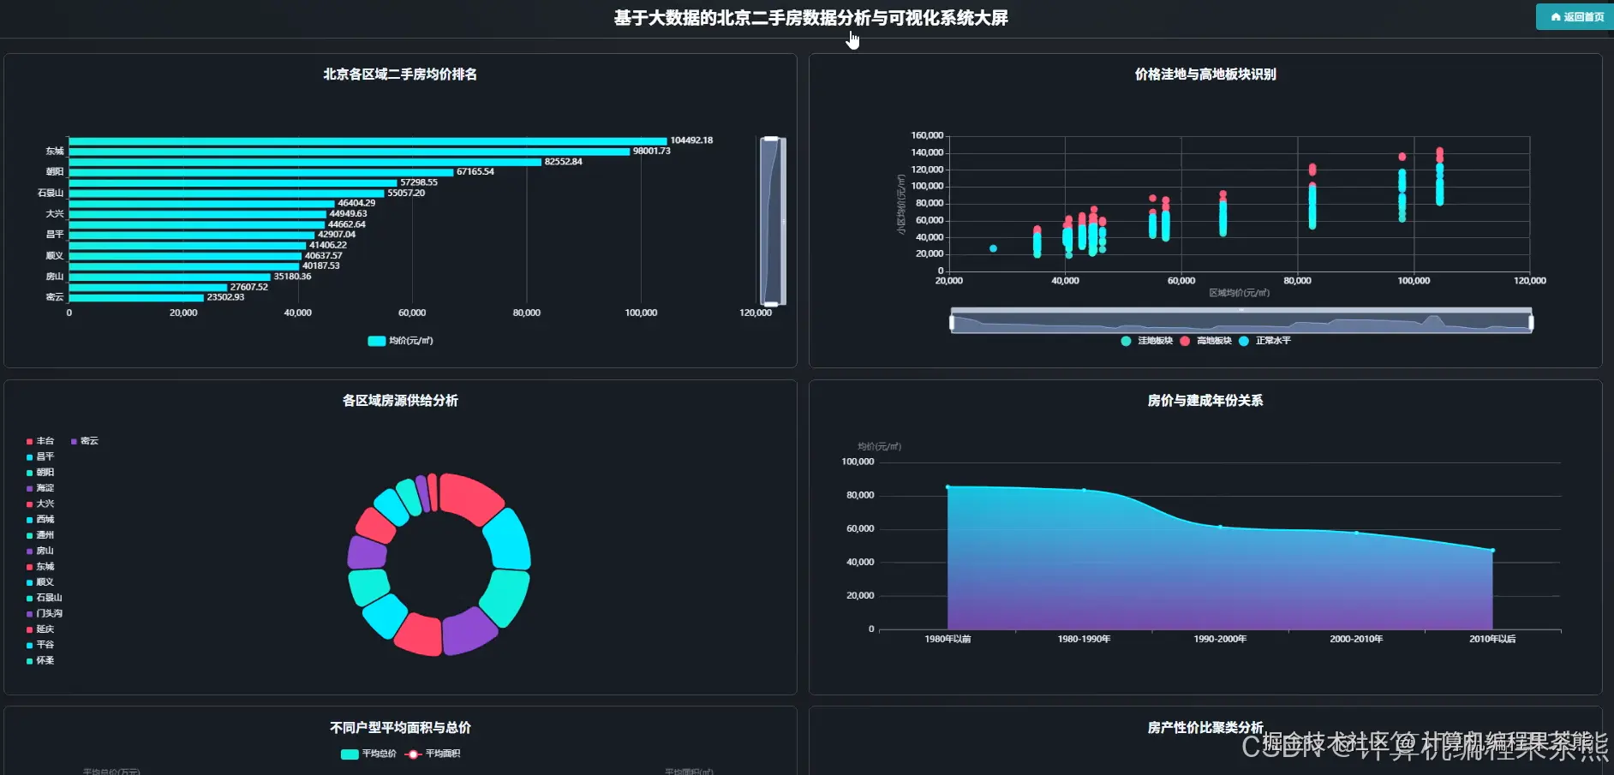Viewport: 1614px width, 775px height.
Task: Toggle the 高地板块 scatter legend
Action: 1205,341
